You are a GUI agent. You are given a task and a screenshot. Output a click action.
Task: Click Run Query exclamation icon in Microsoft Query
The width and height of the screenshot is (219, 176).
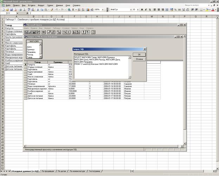point(83,32)
